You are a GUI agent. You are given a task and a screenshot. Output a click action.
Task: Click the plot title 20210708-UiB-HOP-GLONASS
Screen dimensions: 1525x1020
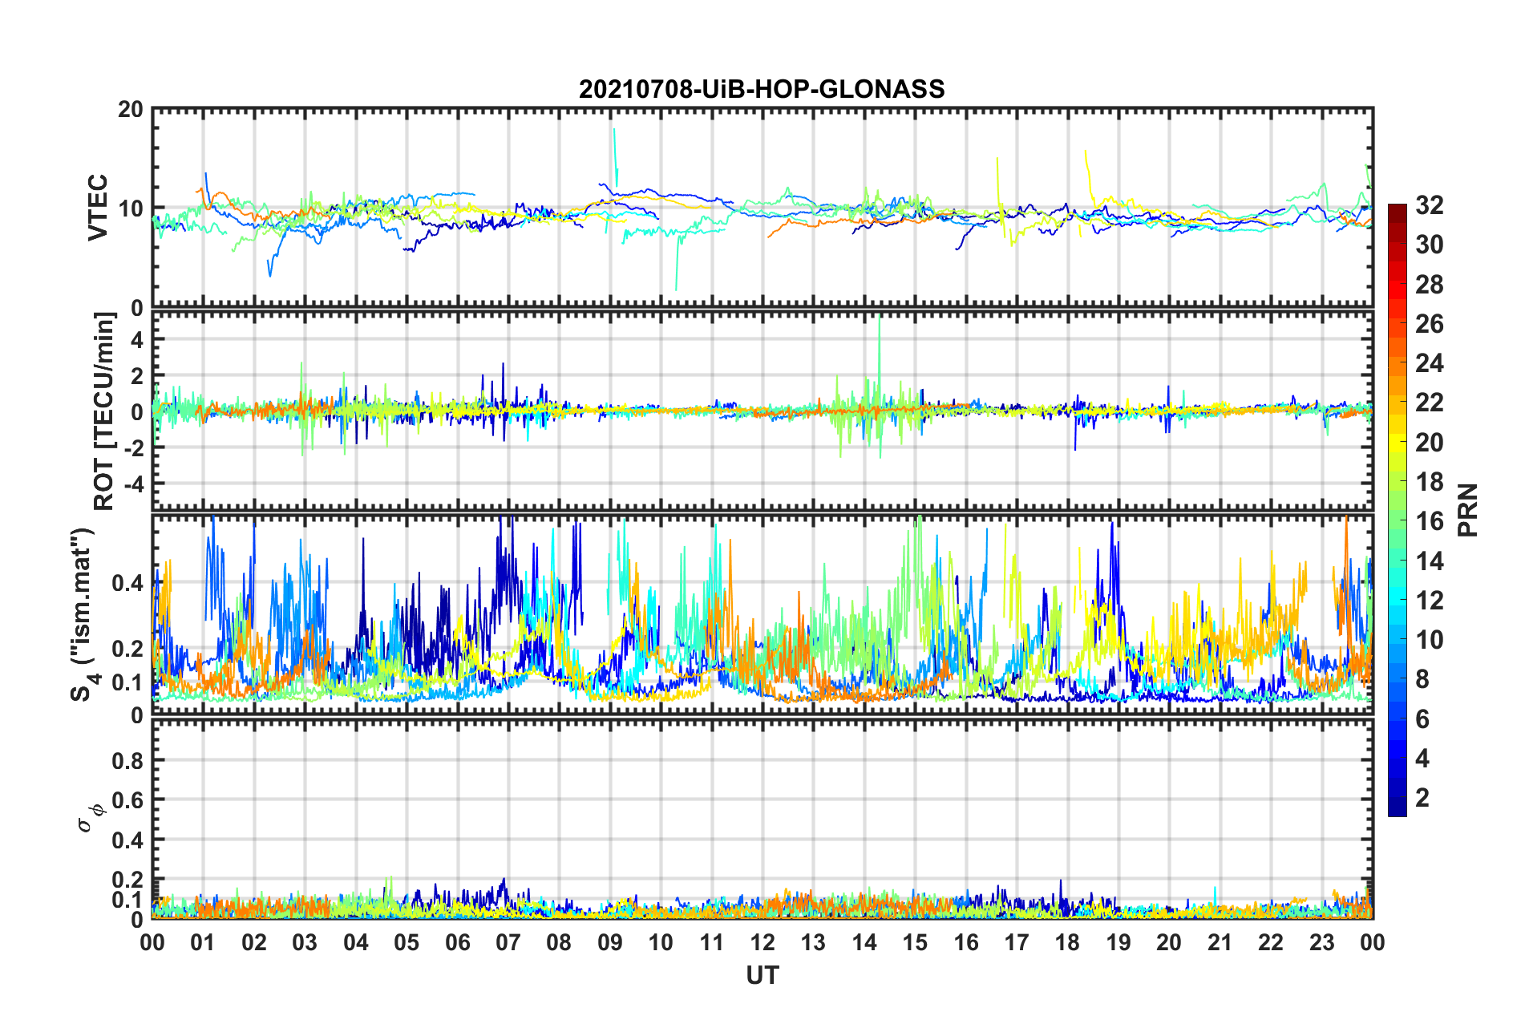[762, 88]
